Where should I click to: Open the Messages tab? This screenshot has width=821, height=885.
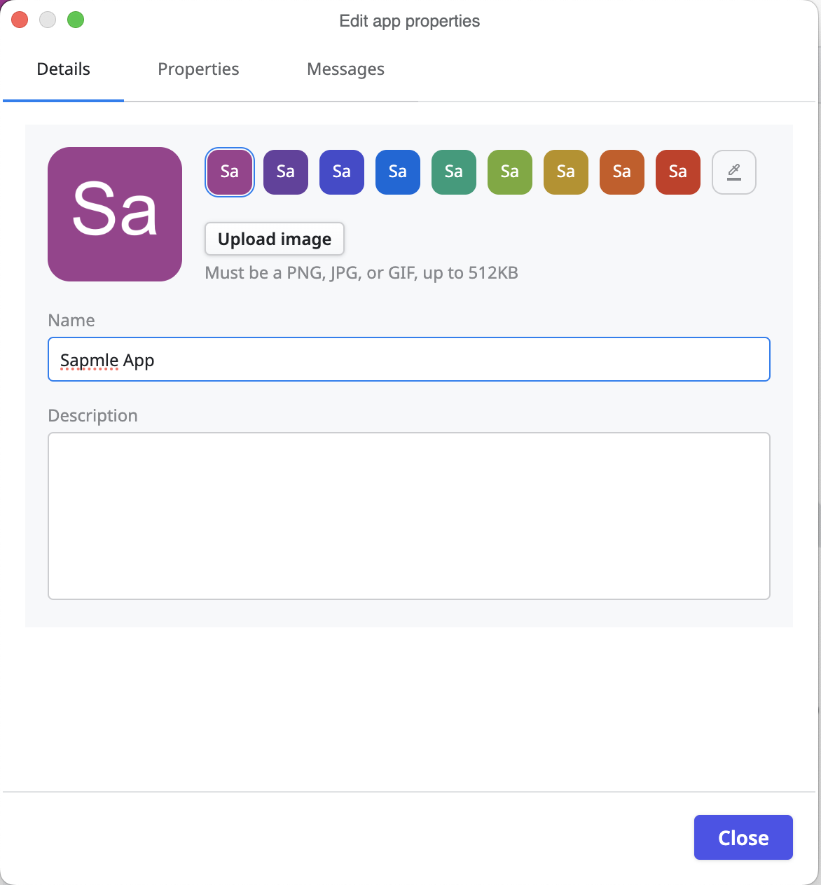(x=345, y=69)
